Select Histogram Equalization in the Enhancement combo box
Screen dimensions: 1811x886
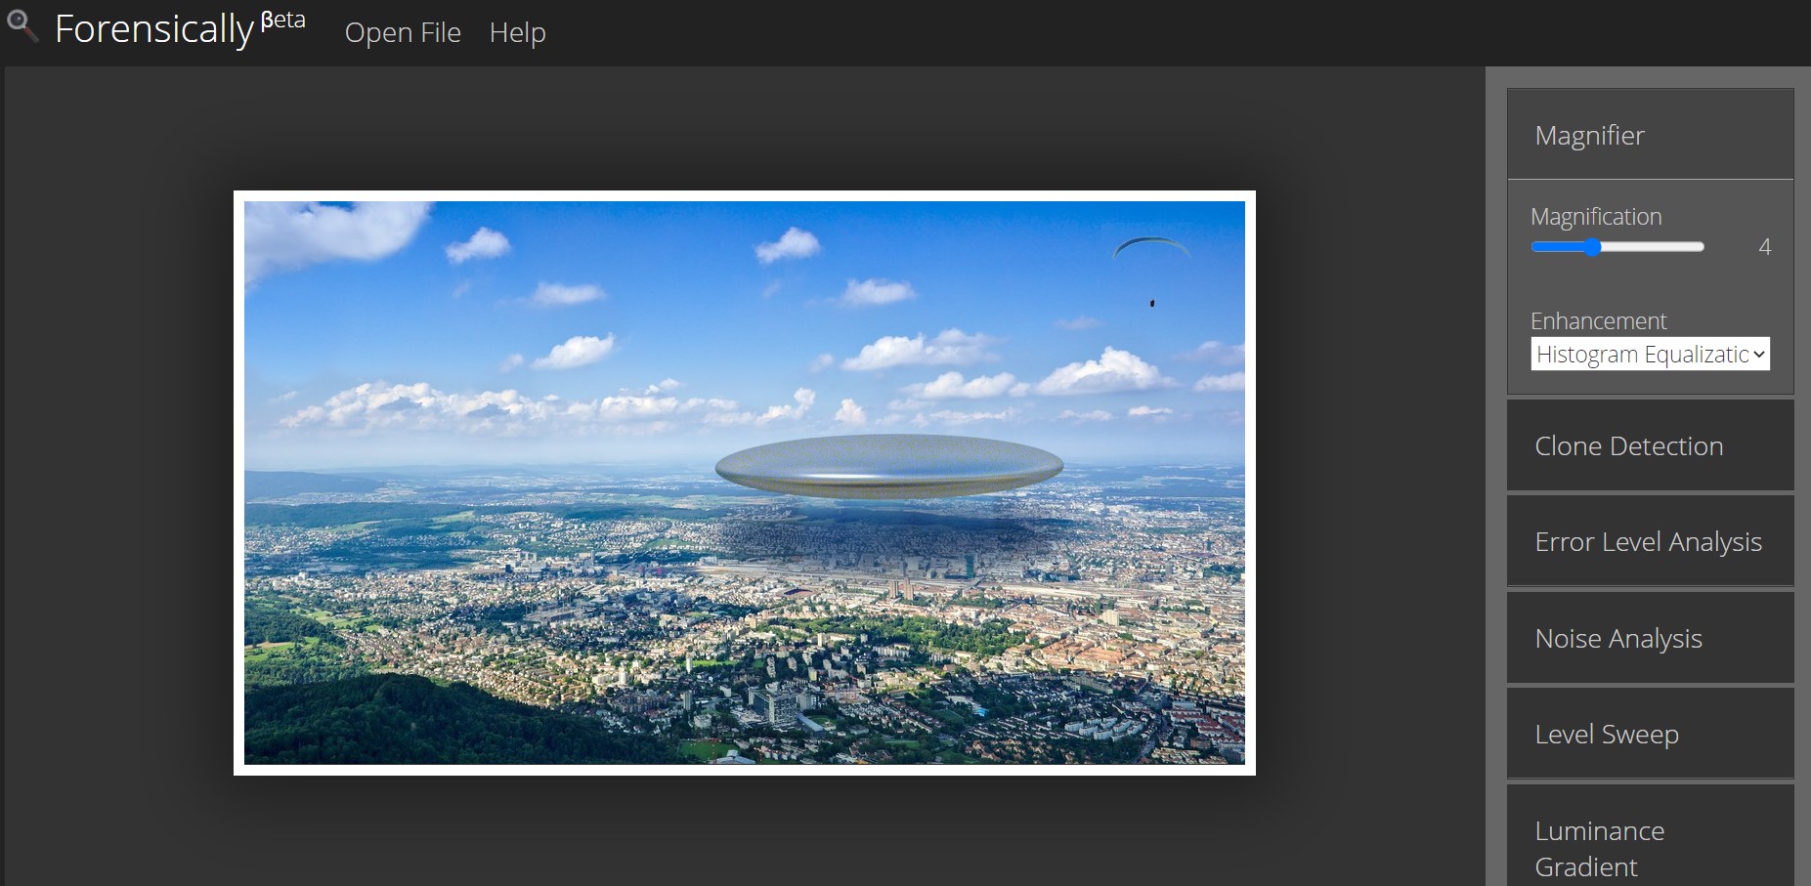(1649, 354)
